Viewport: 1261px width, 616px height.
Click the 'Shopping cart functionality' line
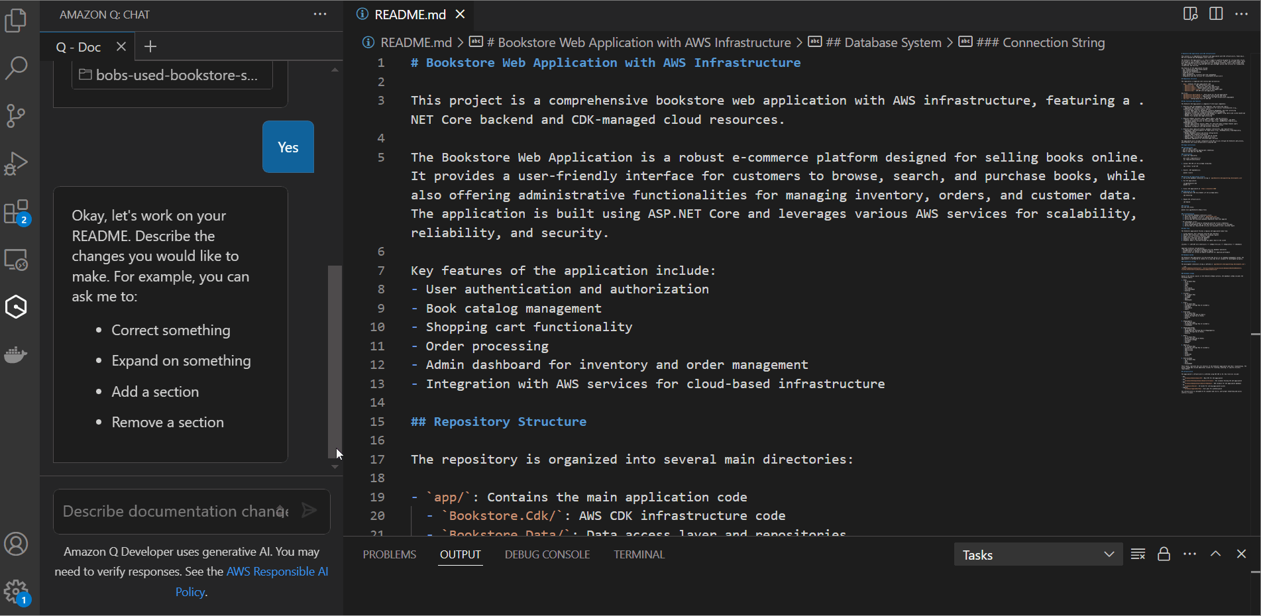[521, 327]
